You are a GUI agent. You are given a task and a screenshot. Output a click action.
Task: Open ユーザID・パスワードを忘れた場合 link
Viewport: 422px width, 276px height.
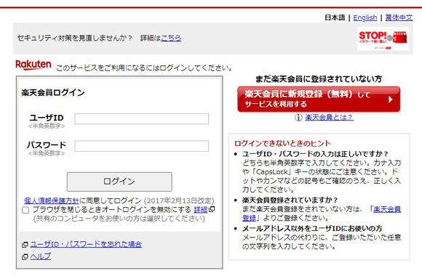point(86,244)
